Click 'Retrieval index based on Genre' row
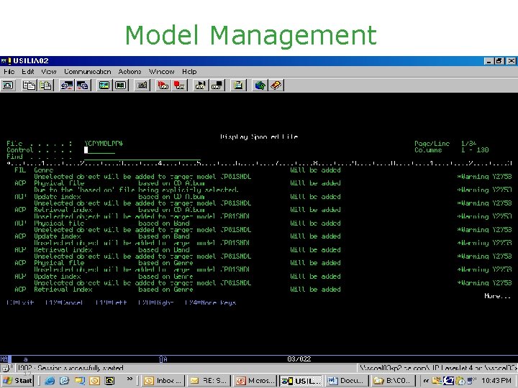Screen dimensions: 518x388 click(178, 290)
